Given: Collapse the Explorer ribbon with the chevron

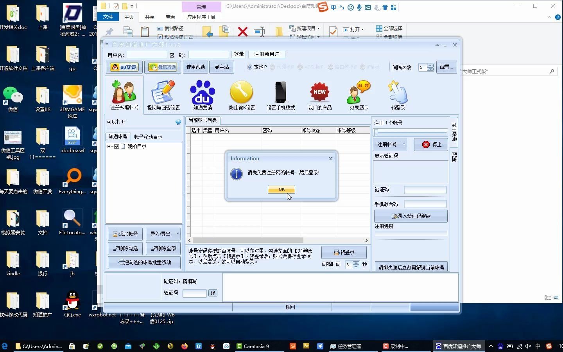Looking at the screenshot, I should tap(549, 17).
